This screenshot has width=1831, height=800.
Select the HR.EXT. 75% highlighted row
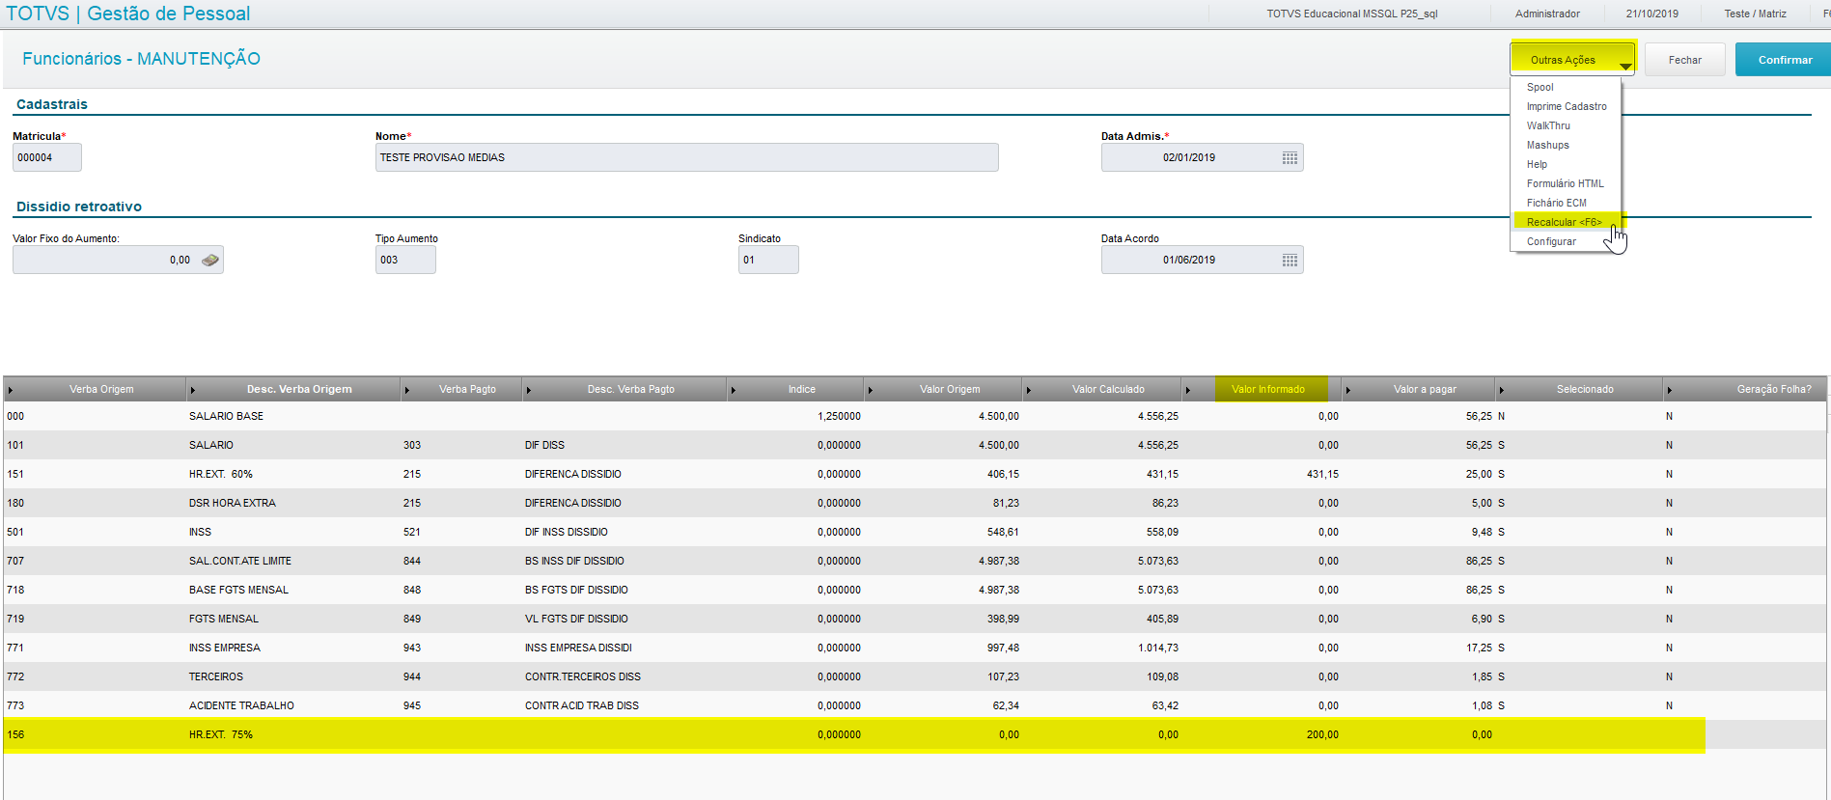tap(854, 734)
